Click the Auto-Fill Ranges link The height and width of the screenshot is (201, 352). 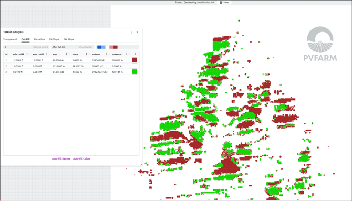(61, 158)
